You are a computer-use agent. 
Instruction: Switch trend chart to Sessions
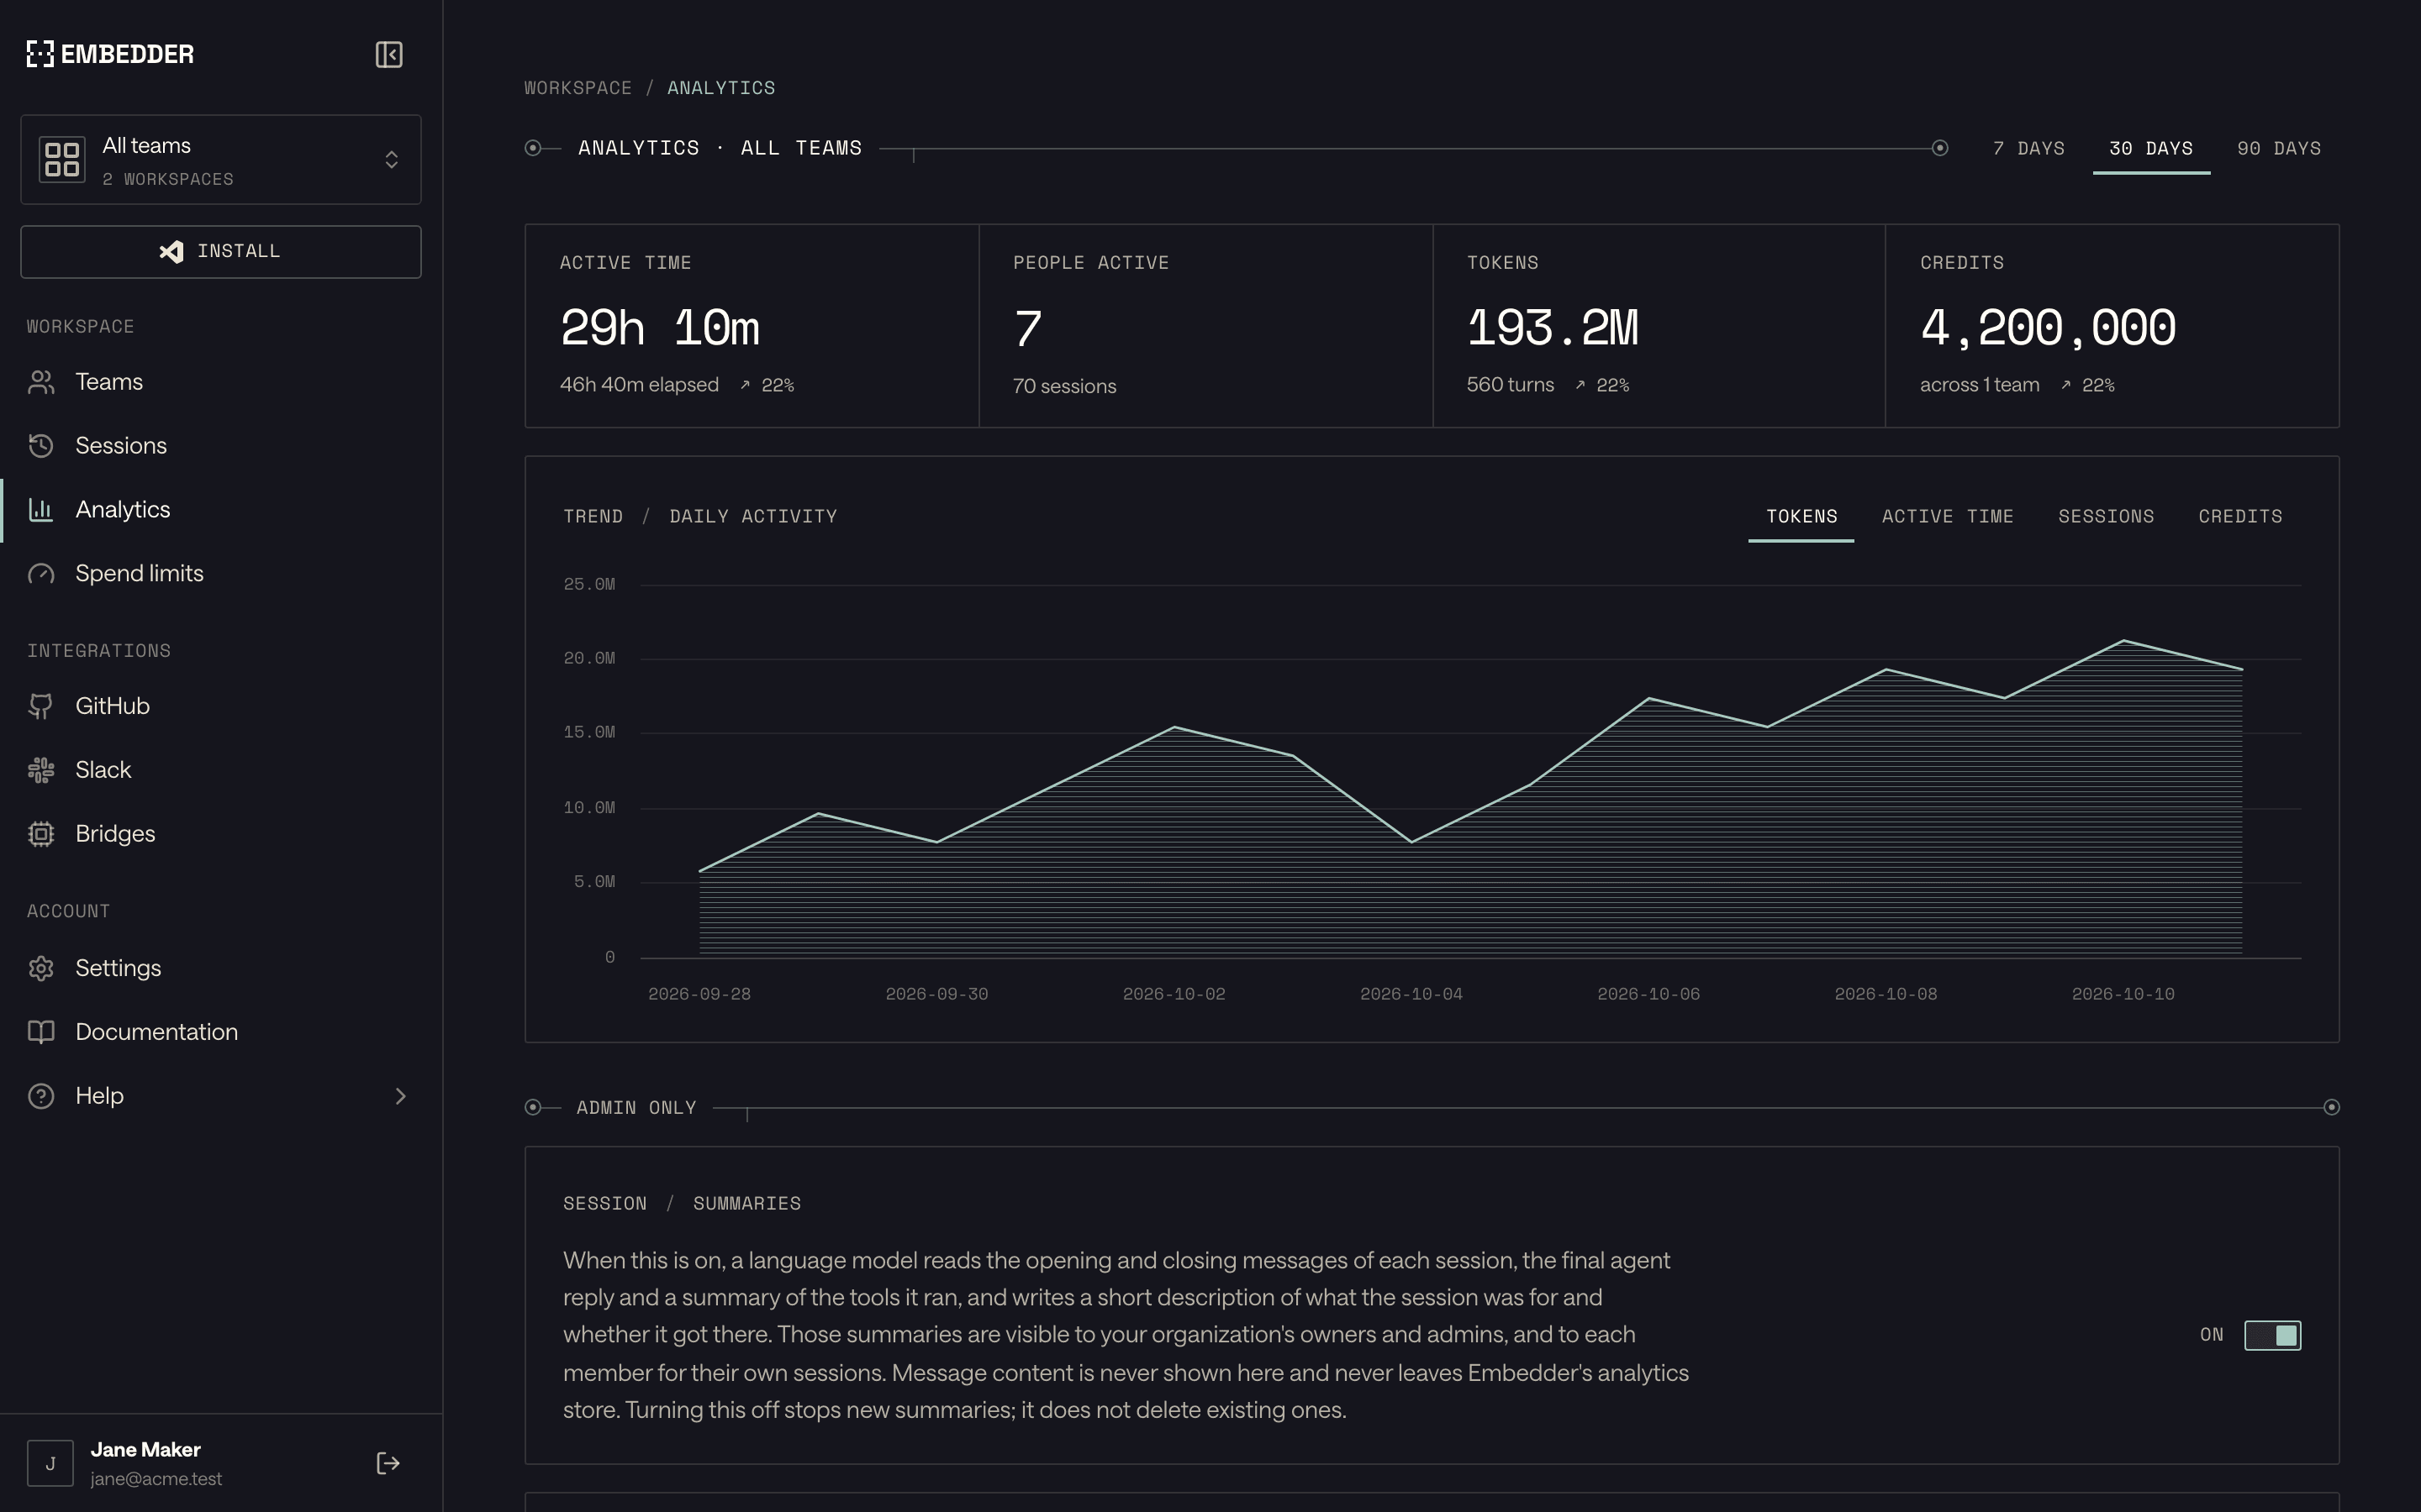2106,517
